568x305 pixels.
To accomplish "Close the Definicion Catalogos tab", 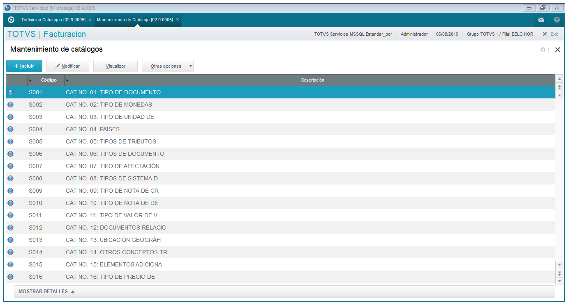I will click(90, 19).
